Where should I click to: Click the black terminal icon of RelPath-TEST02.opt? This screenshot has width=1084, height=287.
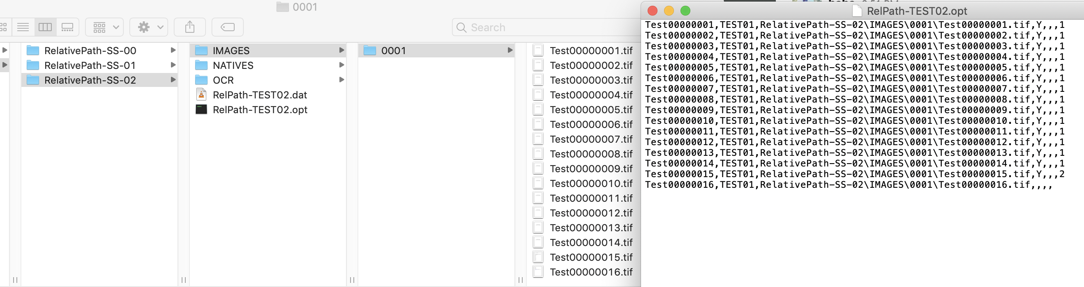click(202, 109)
